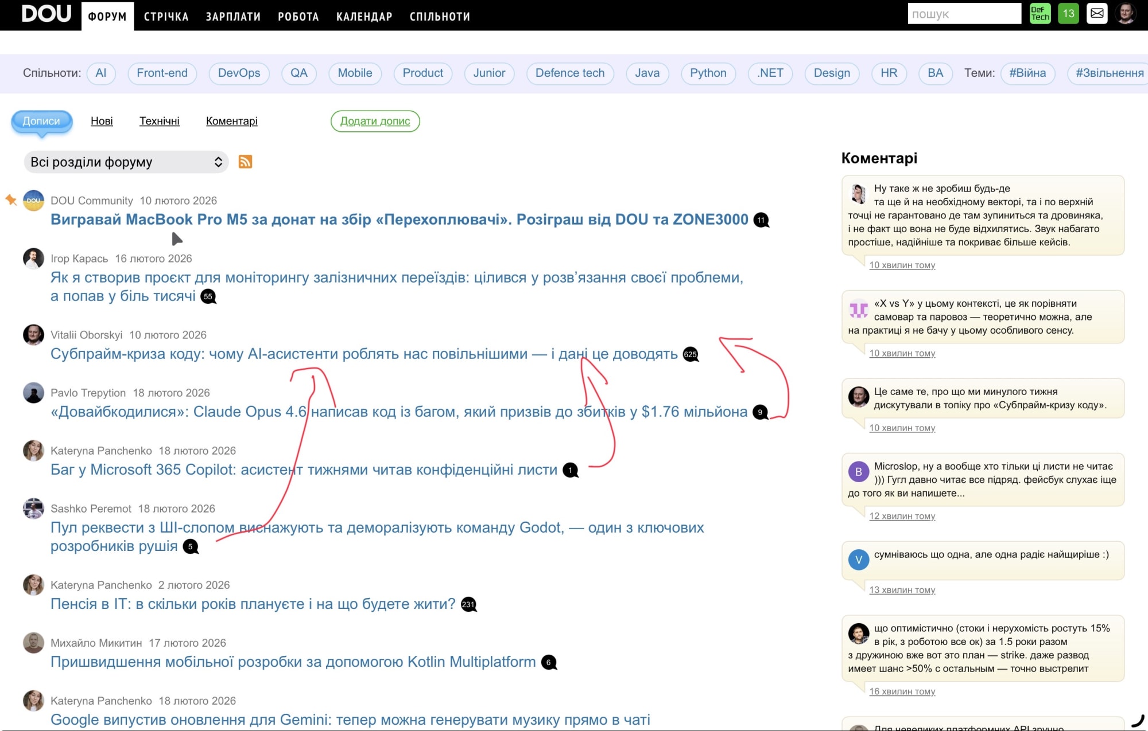Image resolution: width=1148 pixels, height=731 pixels.
Task: Switch to the 'Технічні' tab
Action: coord(159,121)
